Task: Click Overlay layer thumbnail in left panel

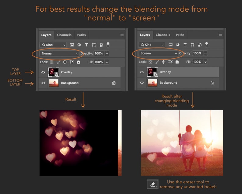Action: pos(54,72)
